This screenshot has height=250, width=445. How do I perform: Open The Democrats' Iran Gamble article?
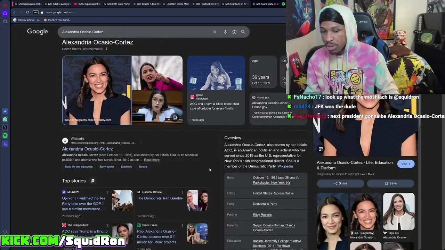coord(160,198)
